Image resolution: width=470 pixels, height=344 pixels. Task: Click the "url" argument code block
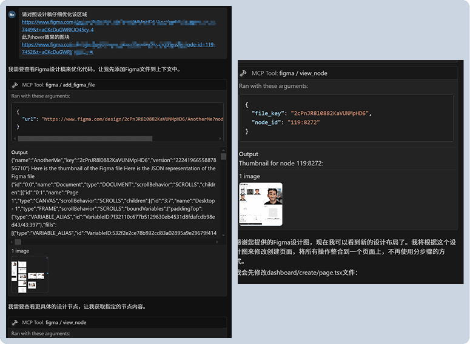[115, 119]
